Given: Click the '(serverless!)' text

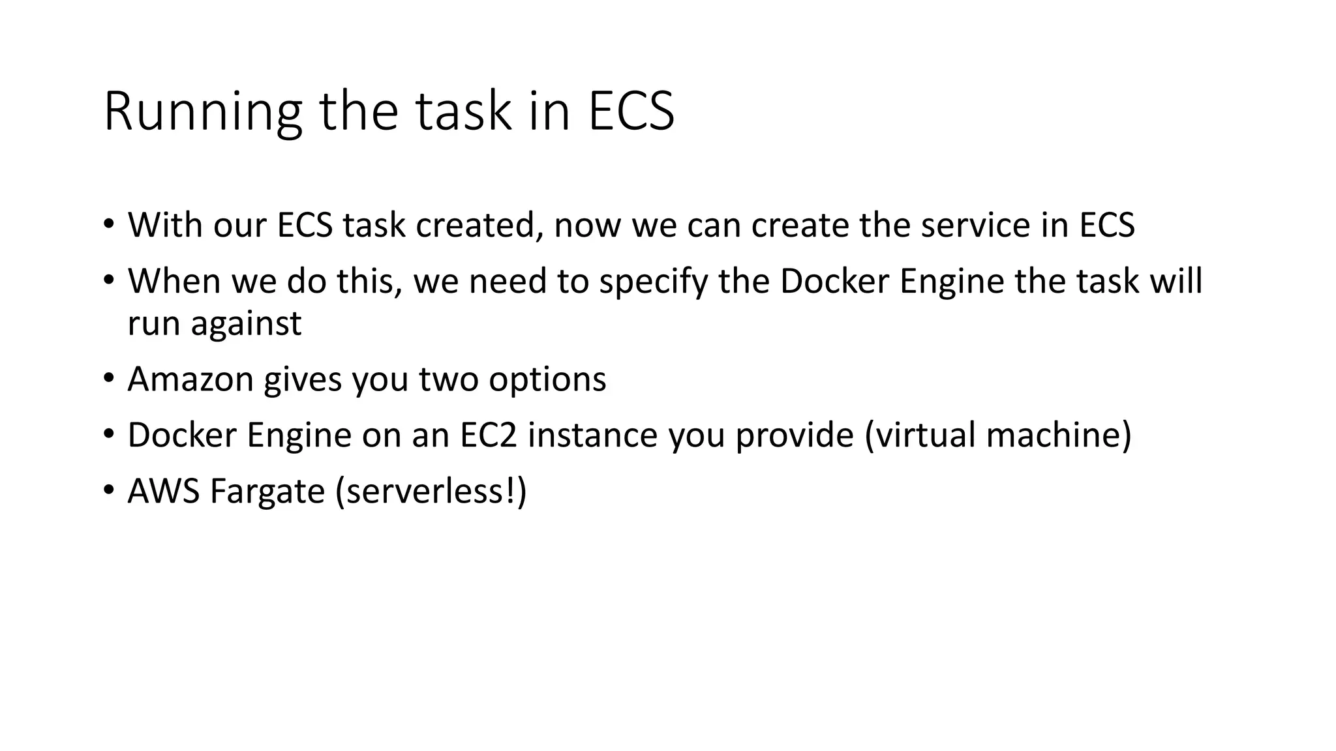Looking at the screenshot, I should tap(431, 492).
